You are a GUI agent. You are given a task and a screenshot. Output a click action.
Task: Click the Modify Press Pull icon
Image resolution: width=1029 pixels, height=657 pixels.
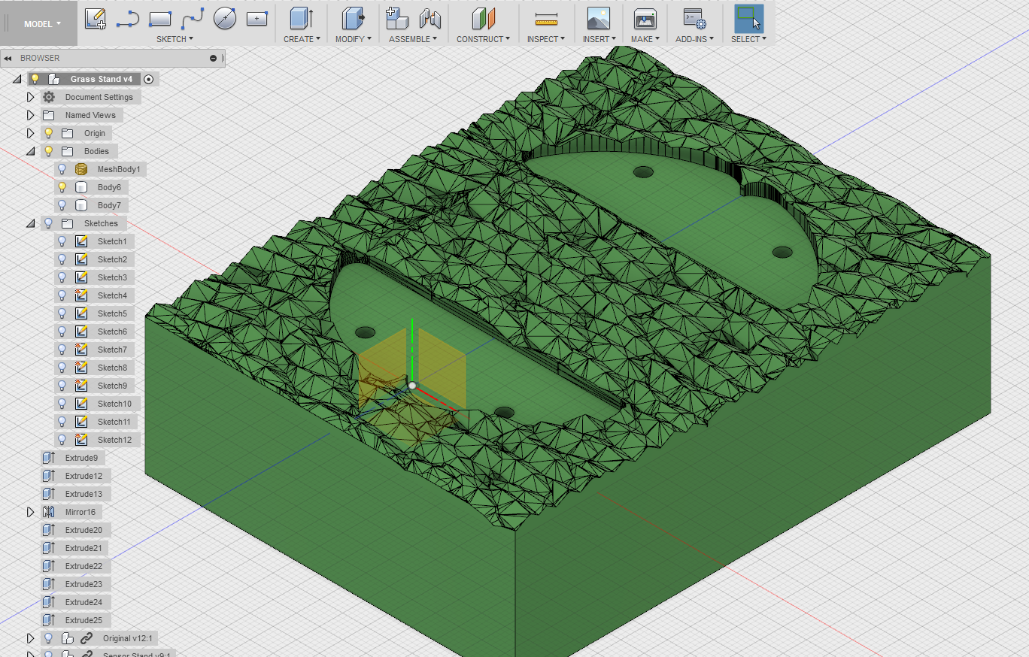(353, 19)
